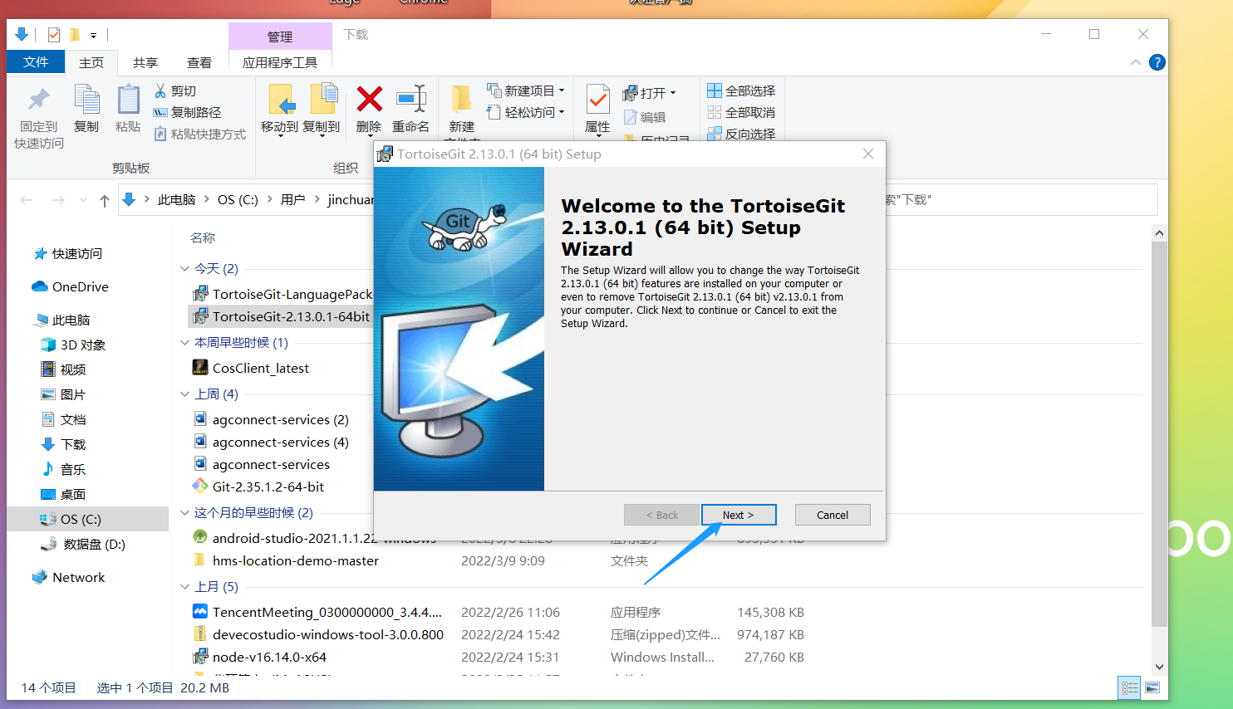The width and height of the screenshot is (1233, 709).
Task: Select the hms-location-demo-master folder
Action: pyautogui.click(x=295, y=560)
